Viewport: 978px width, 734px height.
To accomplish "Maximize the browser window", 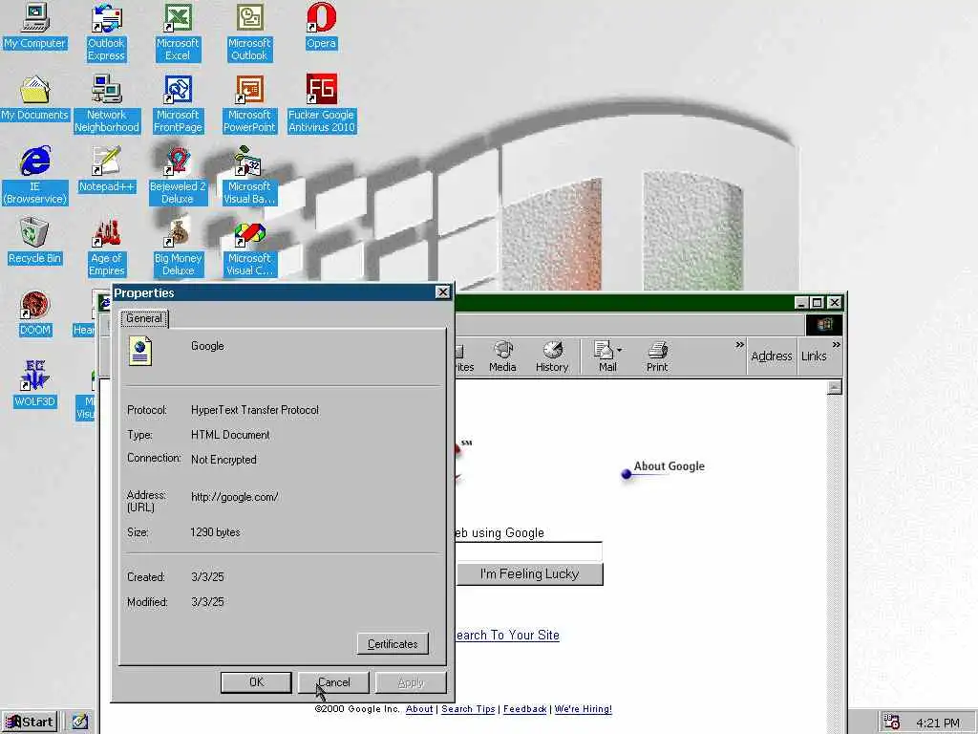I will click(818, 303).
